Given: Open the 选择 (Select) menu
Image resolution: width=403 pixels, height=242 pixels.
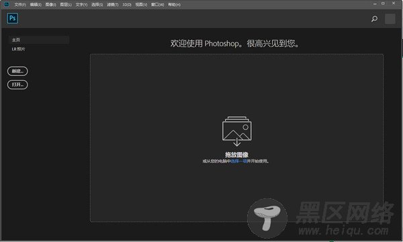Looking at the screenshot, I should pos(97,5).
